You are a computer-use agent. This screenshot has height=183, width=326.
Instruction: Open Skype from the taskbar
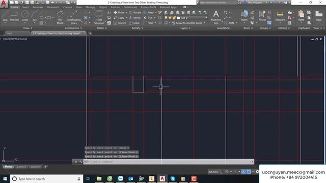pyautogui.click(x=173, y=178)
